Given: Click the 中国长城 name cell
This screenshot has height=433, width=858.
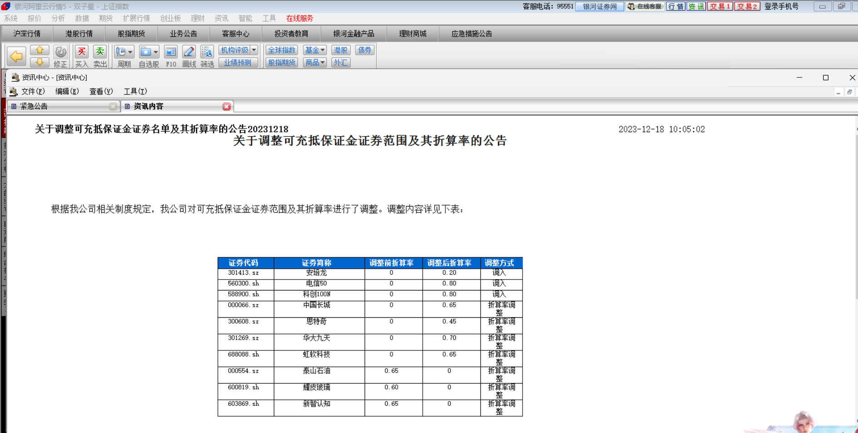Looking at the screenshot, I should 319,309.
